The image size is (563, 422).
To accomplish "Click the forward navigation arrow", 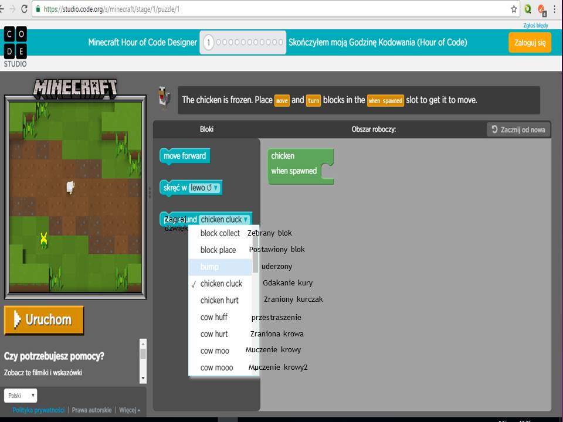I will coord(12,9).
